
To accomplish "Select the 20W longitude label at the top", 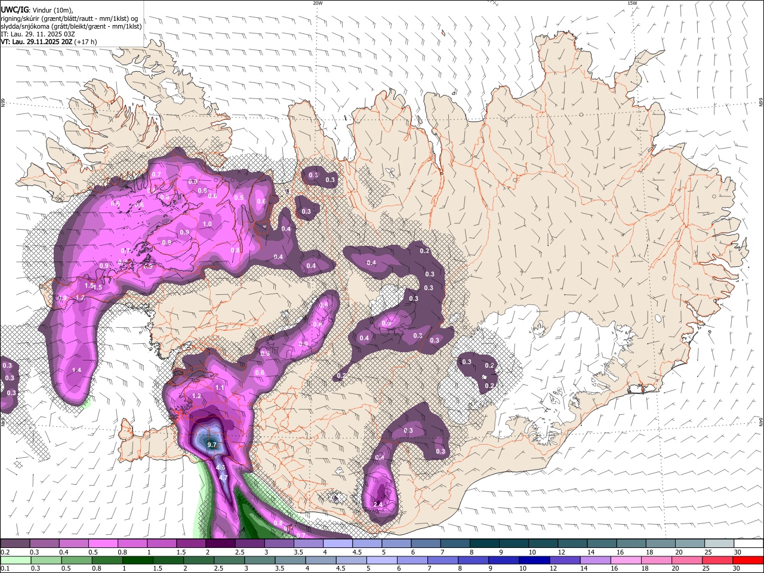I will [x=317, y=3].
